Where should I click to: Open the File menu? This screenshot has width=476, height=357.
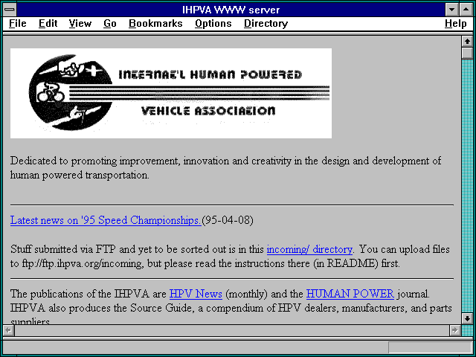[18, 23]
